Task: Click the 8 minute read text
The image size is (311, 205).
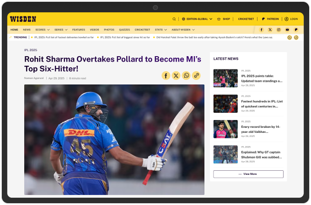Action: [x=78, y=78]
